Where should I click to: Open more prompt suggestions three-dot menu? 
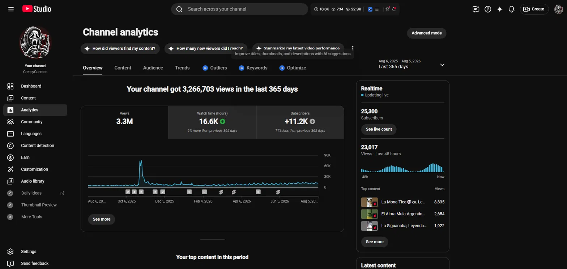(353, 48)
